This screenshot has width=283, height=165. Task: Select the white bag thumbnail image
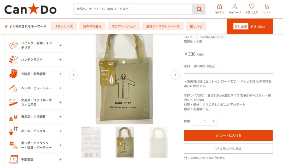[158, 142]
